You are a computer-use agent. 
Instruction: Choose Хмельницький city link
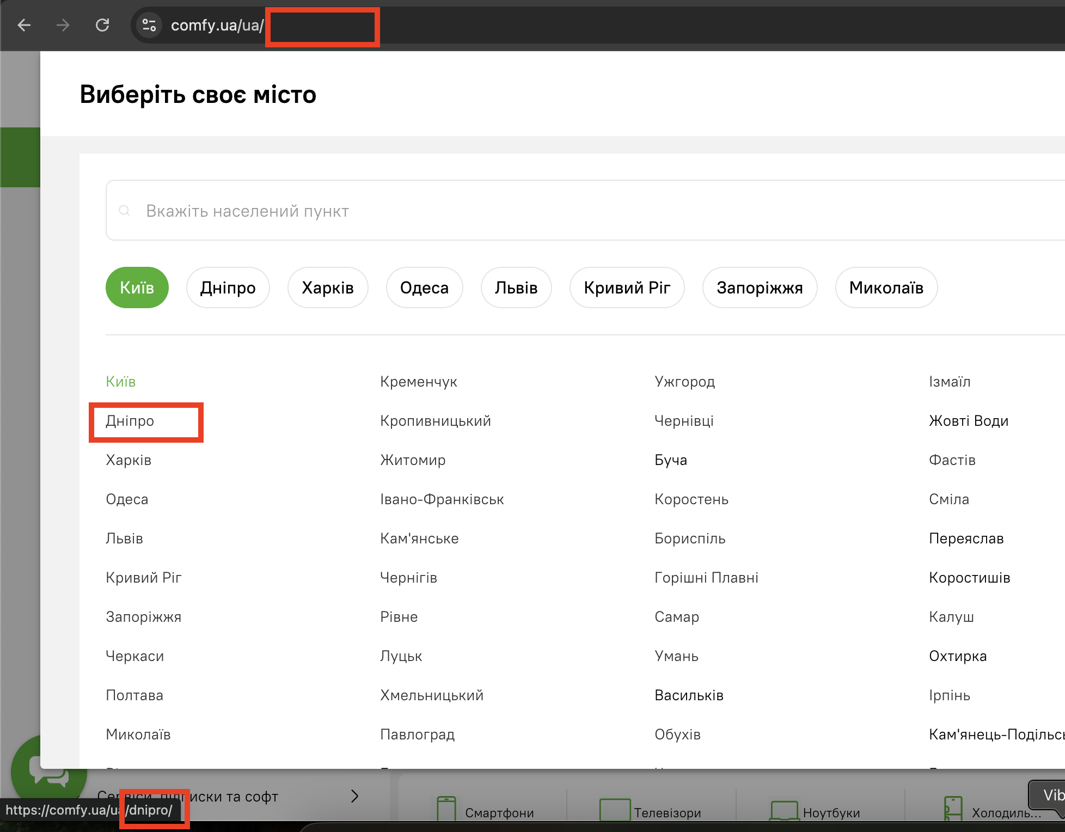[x=432, y=695]
